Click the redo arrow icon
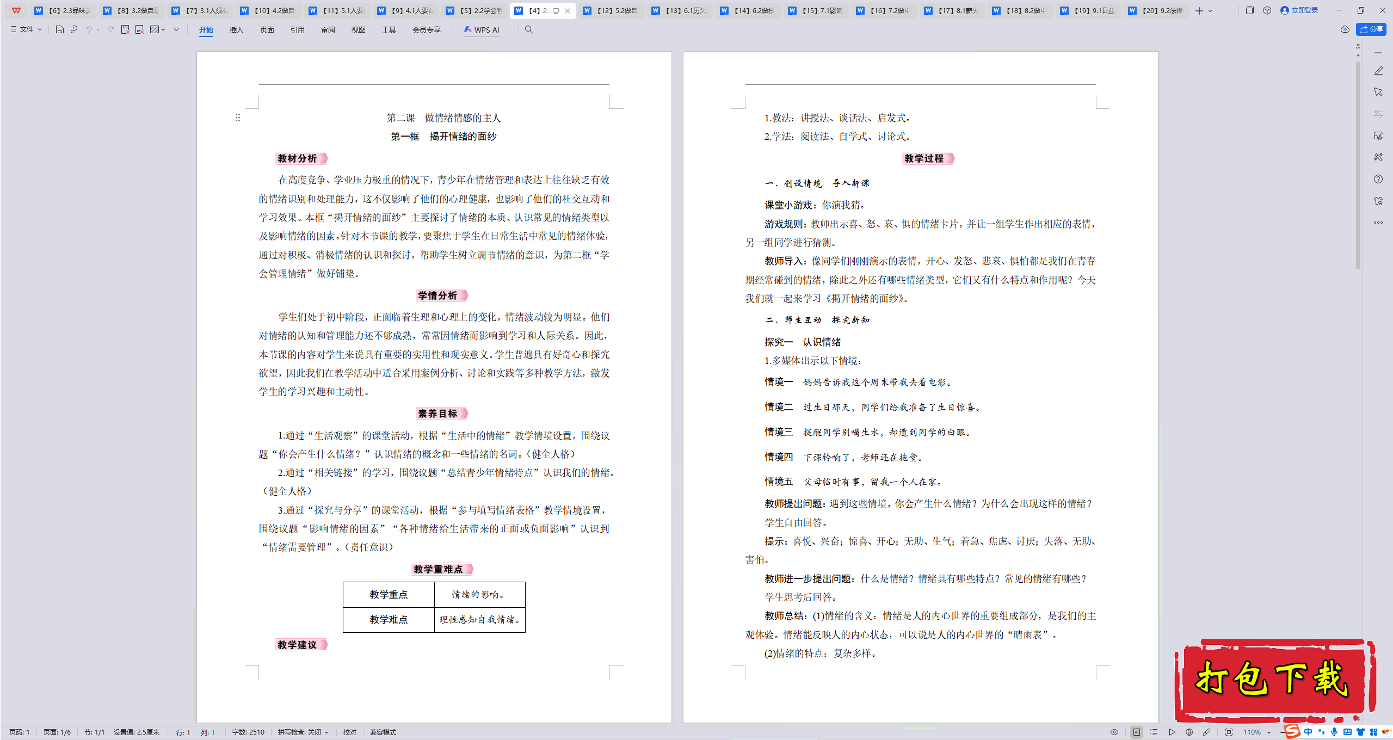The image size is (1393, 740). 111,29
